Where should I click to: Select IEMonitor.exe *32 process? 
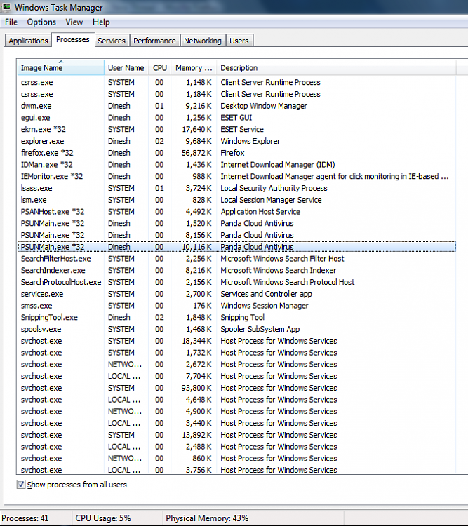tap(236, 177)
